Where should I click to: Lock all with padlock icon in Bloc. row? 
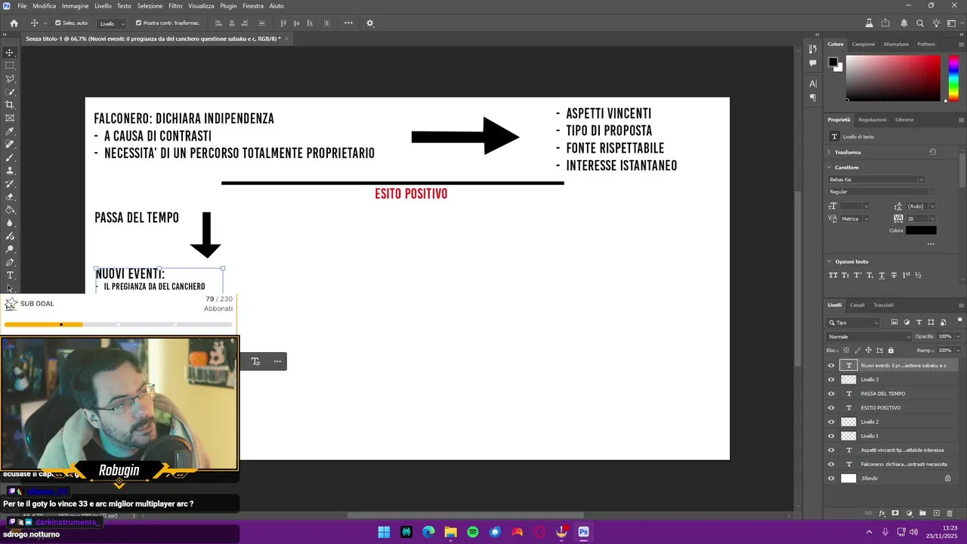coord(891,351)
